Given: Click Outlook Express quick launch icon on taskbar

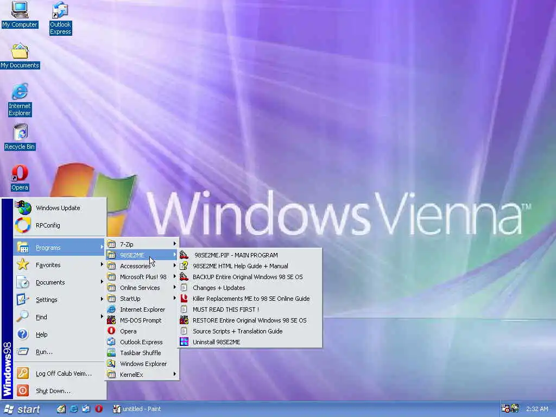Looking at the screenshot, I should (86, 409).
